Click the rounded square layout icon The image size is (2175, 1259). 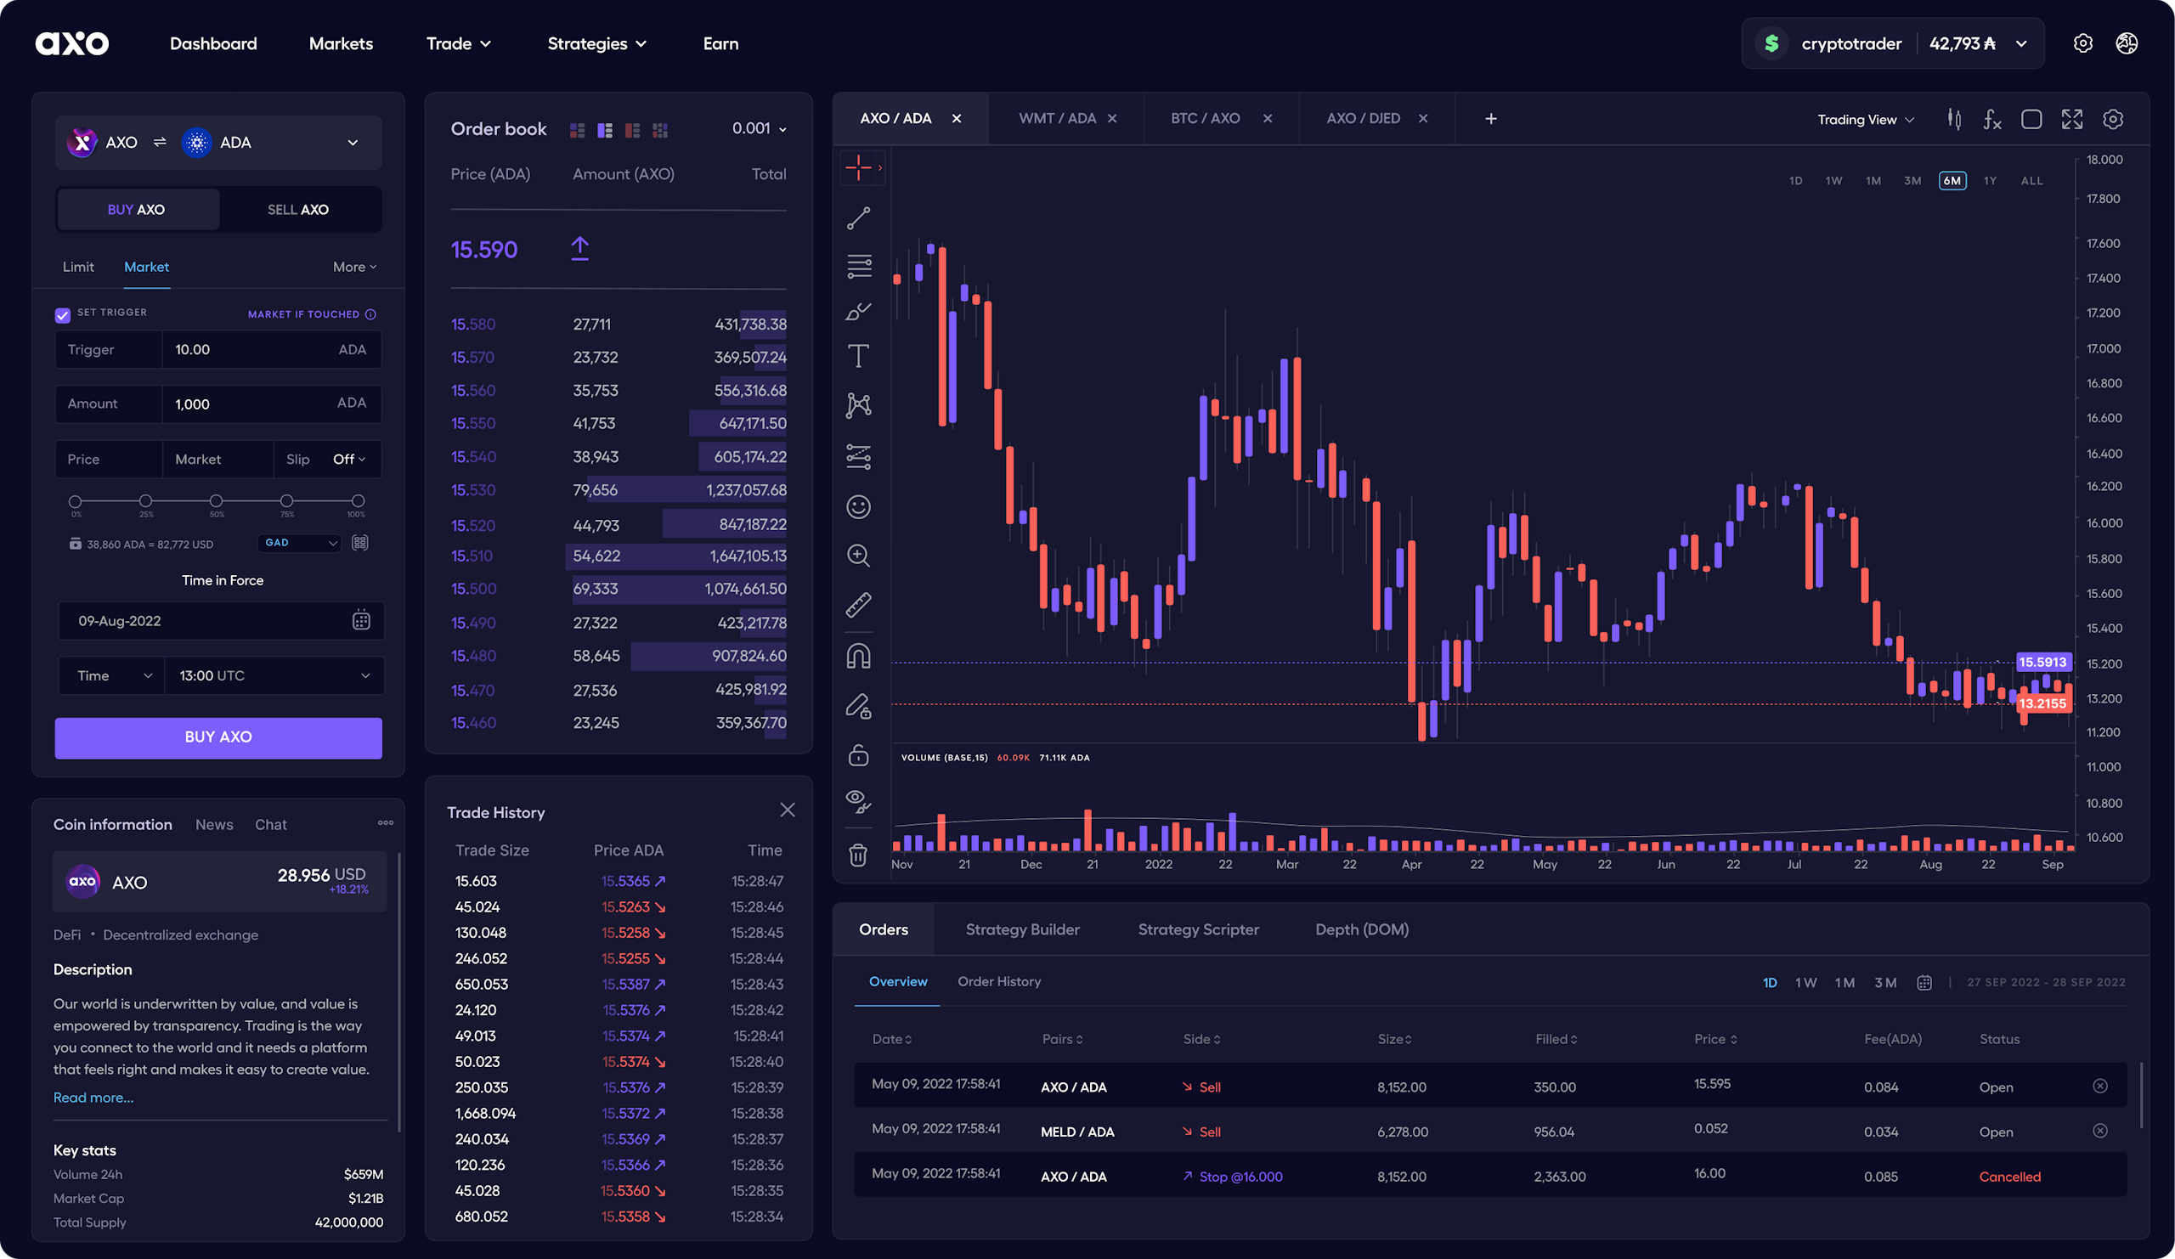coord(2031,119)
